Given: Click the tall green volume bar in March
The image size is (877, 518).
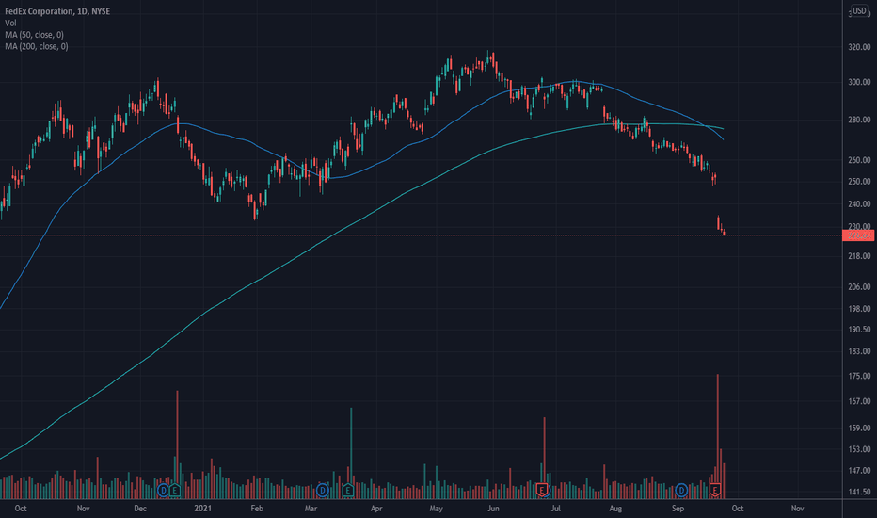Looking at the screenshot, I should tap(351, 453).
